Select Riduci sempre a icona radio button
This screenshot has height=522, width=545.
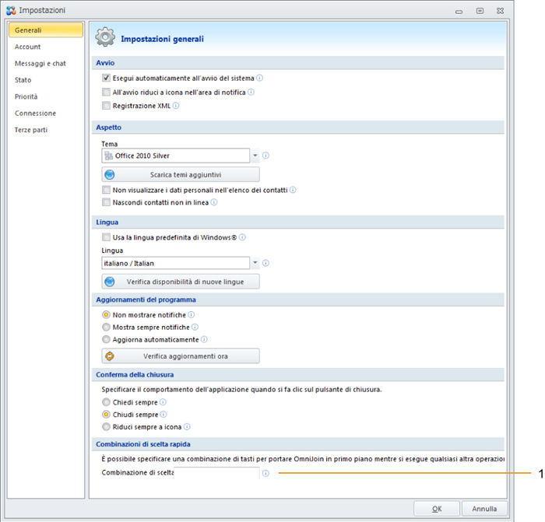[x=106, y=427]
